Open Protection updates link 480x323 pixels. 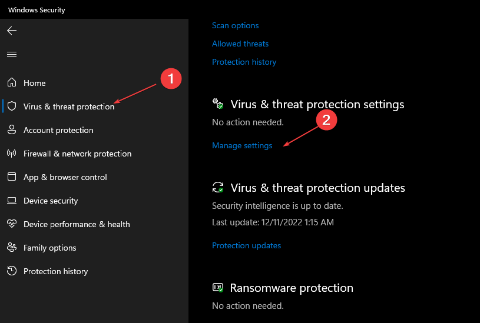click(x=246, y=245)
